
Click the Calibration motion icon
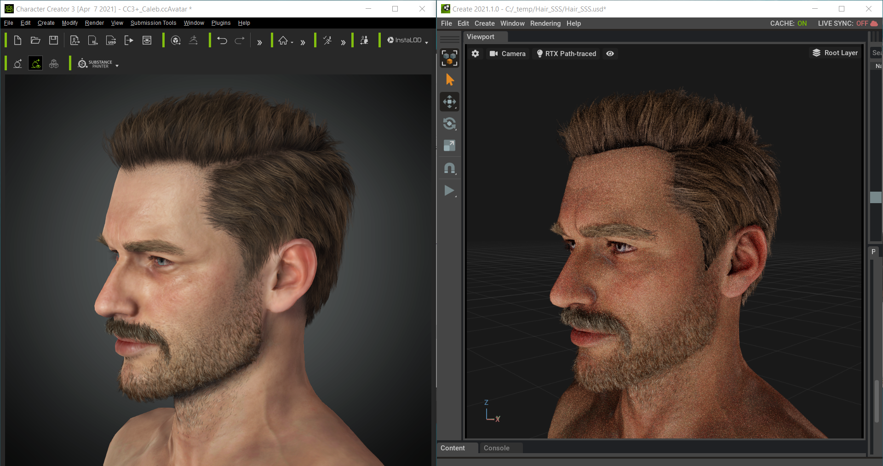pyautogui.click(x=327, y=40)
